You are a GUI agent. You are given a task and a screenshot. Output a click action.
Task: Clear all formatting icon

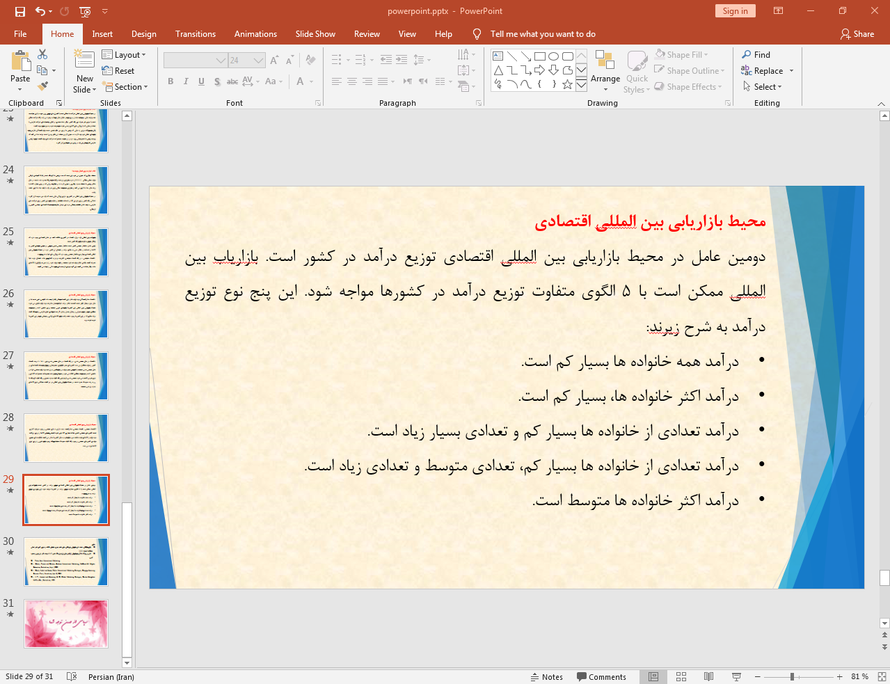click(310, 61)
